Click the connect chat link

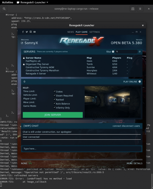(x=117, y=126)
